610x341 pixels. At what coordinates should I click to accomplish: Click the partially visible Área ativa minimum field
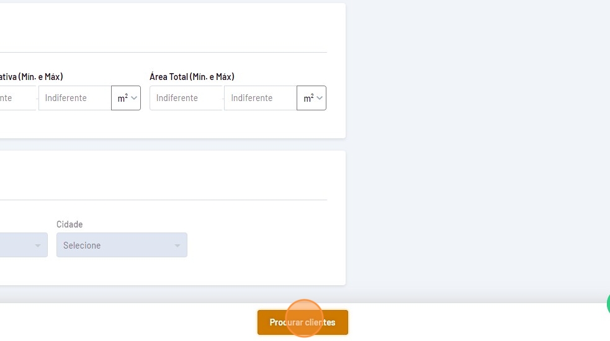pyautogui.click(x=16, y=98)
